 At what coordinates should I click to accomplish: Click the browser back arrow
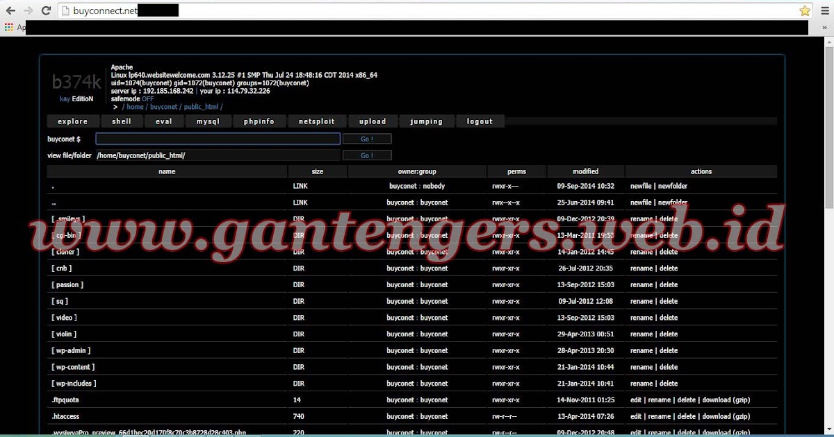[10, 10]
